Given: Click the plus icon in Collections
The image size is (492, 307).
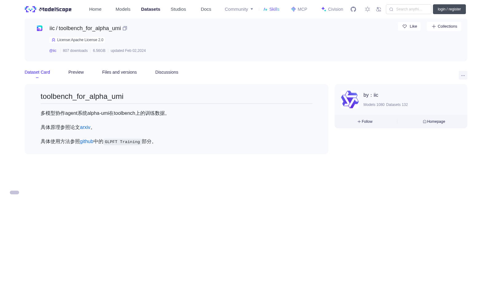Looking at the screenshot, I should tap(434, 26).
